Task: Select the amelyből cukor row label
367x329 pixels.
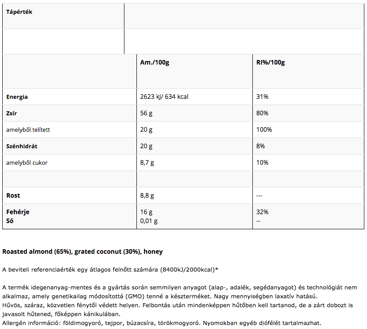Action: point(27,162)
